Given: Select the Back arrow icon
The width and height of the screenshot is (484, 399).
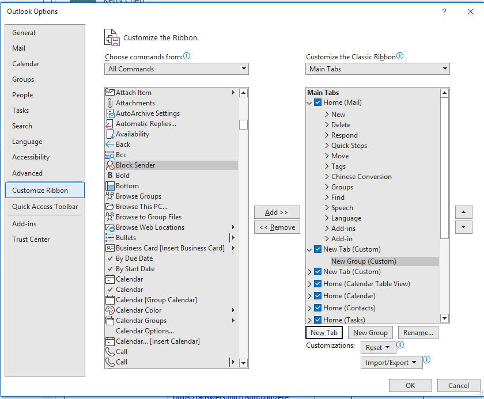Looking at the screenshot, I should coord(109,145).
